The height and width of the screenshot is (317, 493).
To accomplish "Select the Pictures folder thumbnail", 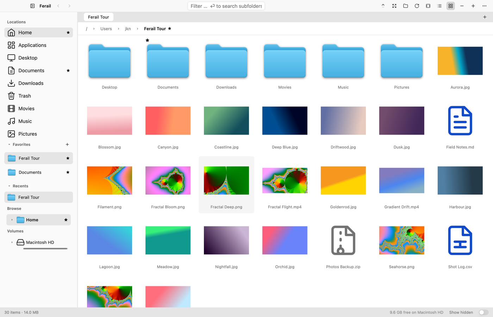I will click(402, 61).
